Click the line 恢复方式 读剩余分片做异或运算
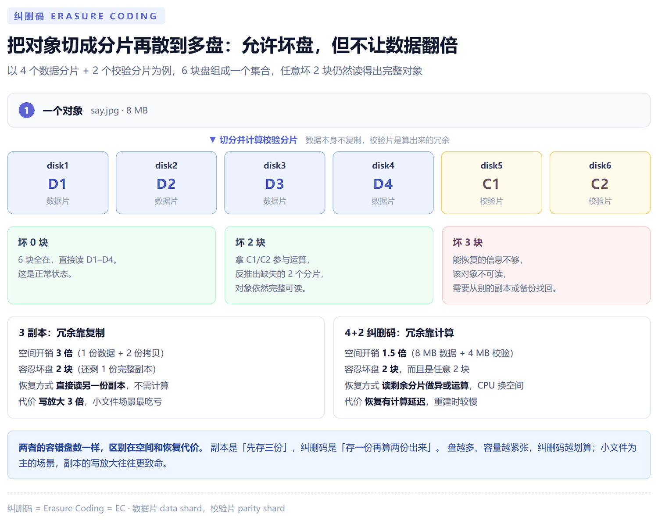 click(x=434, y=385)
